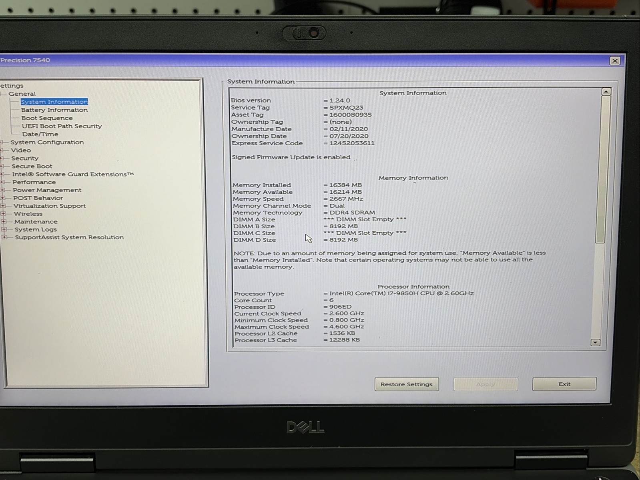Click Memory Technology value DDR4 SDRAM

352,213
